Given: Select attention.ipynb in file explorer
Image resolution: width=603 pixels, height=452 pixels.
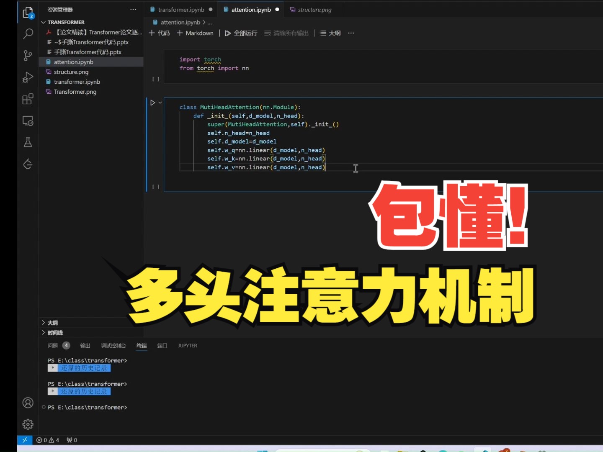Looking at the screenshot, I should pyautogui.click(x=91, y=62).
